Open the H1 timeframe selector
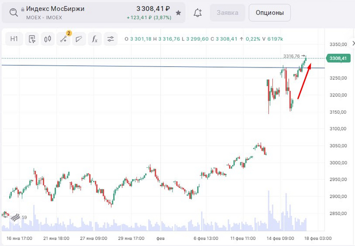The image size is (355, 246). click(14, 39)
